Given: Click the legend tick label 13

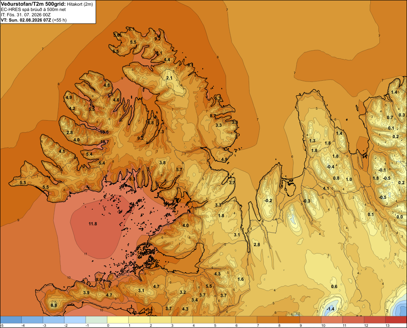Looking at the screenshot, I should (x=387, y=326).
